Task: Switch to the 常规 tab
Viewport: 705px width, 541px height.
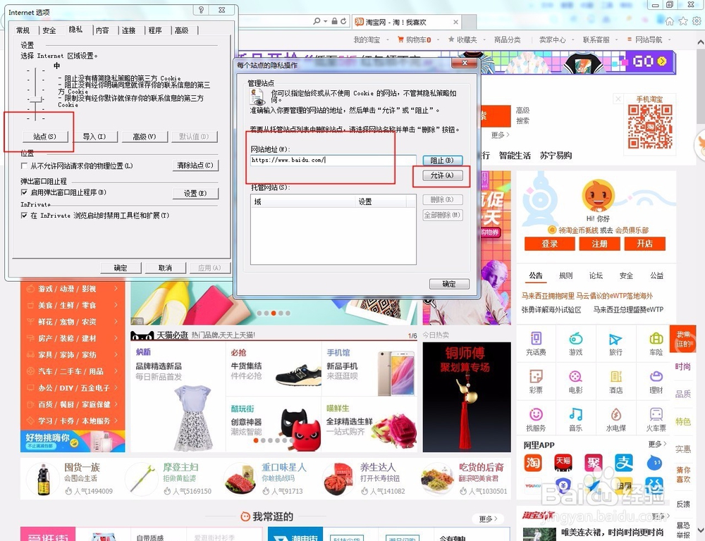Action: (23, 30)
